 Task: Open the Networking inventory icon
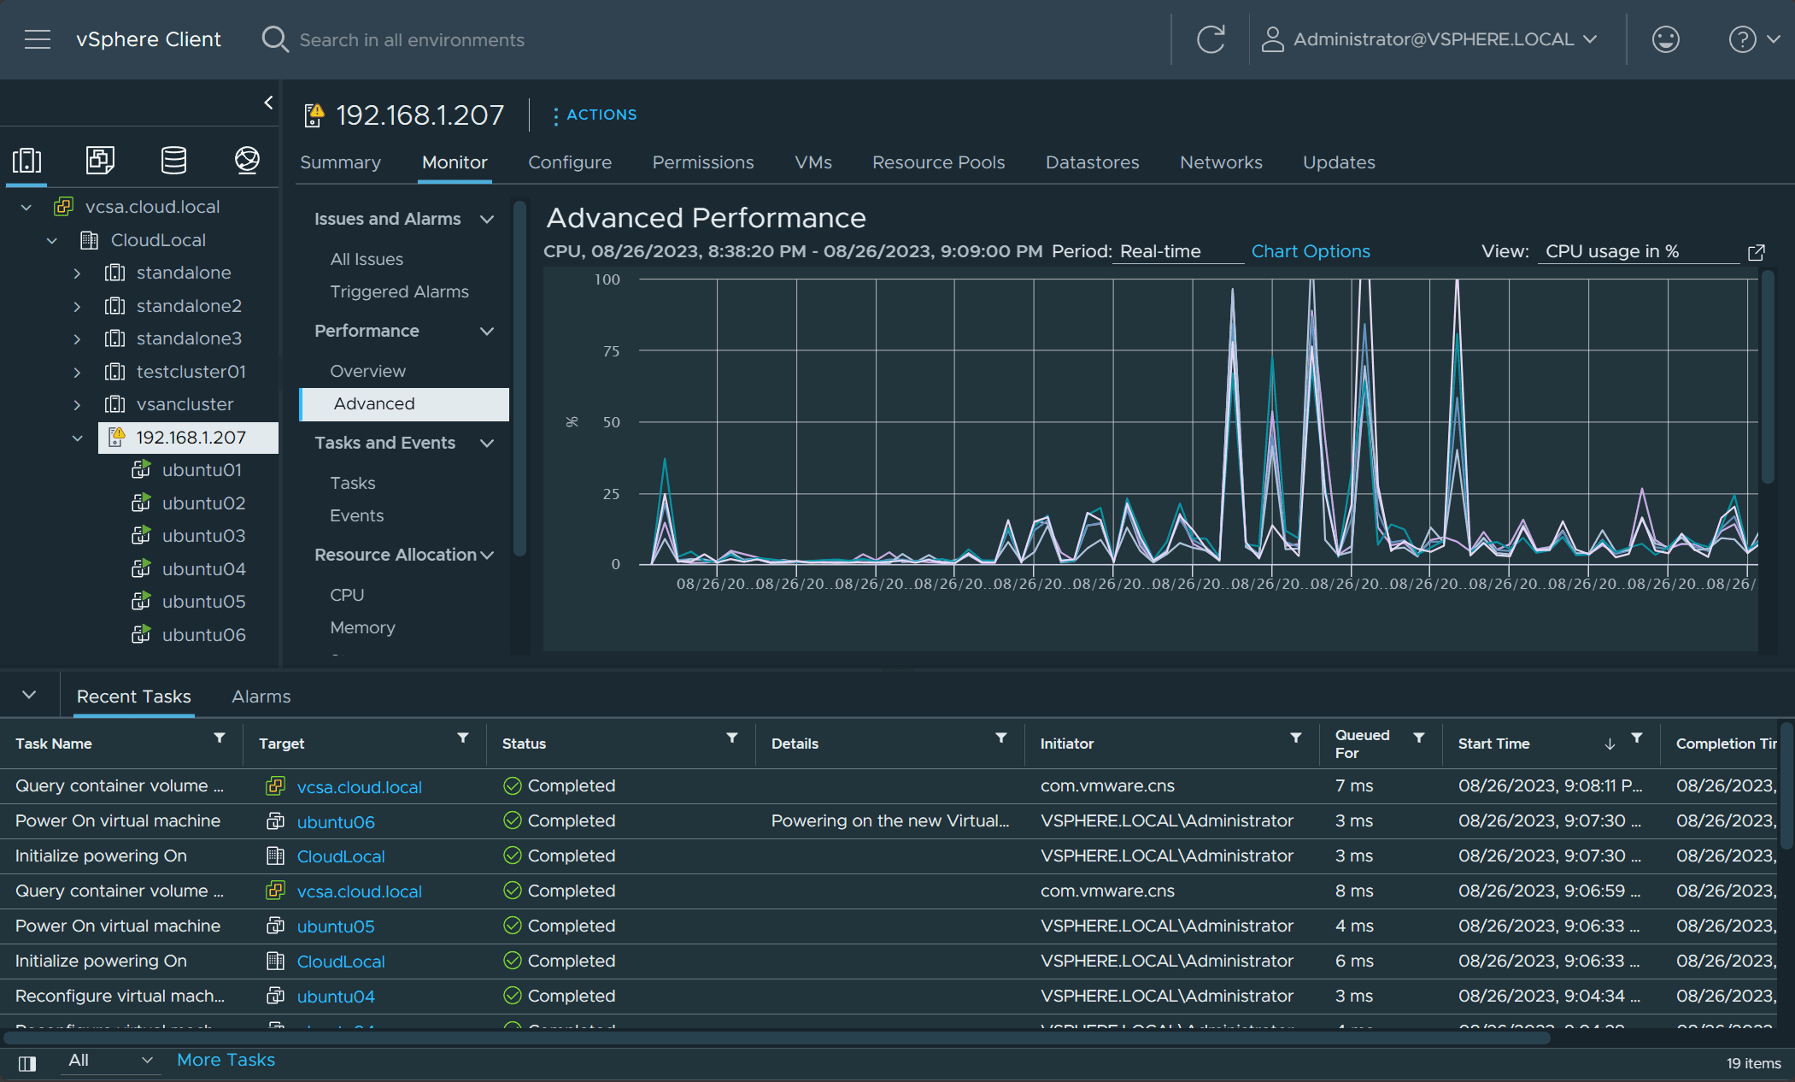pos(247,160)
